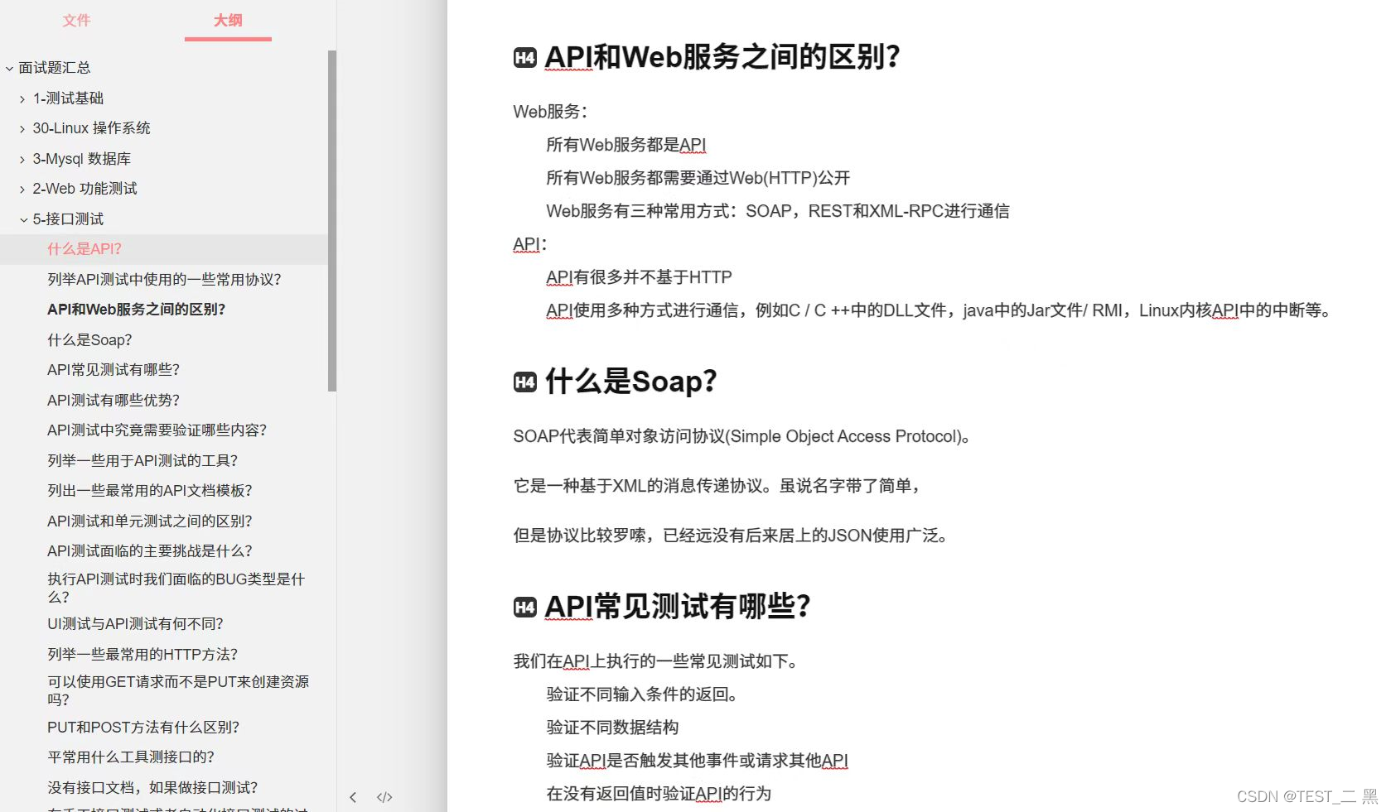
Task: Click the API常见测试有哪些? document heading
Action: (678, 607)
